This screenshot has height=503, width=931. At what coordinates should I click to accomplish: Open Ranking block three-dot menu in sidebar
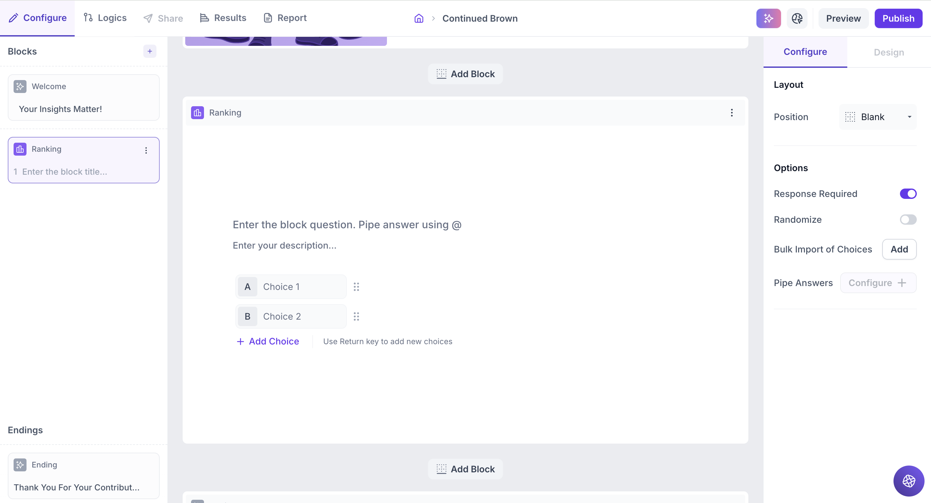tap(146, 150)
